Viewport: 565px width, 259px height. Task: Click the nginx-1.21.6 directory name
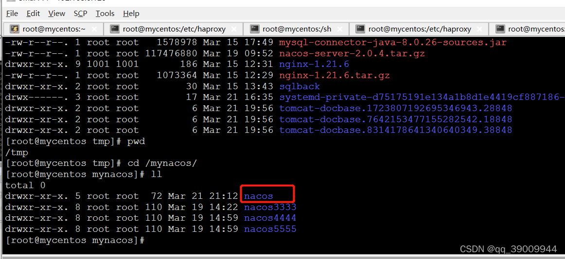point(314,65)
